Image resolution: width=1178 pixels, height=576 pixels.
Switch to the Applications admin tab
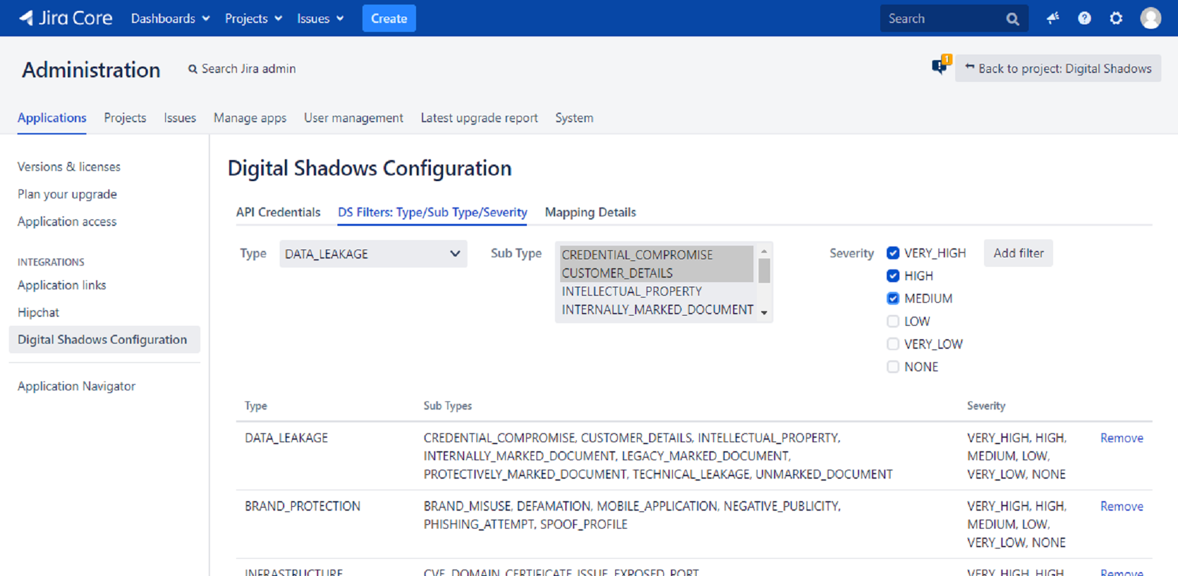coord(52,118)
